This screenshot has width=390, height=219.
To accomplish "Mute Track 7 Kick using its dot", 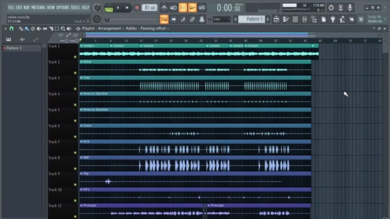I will tap(75, 152).
